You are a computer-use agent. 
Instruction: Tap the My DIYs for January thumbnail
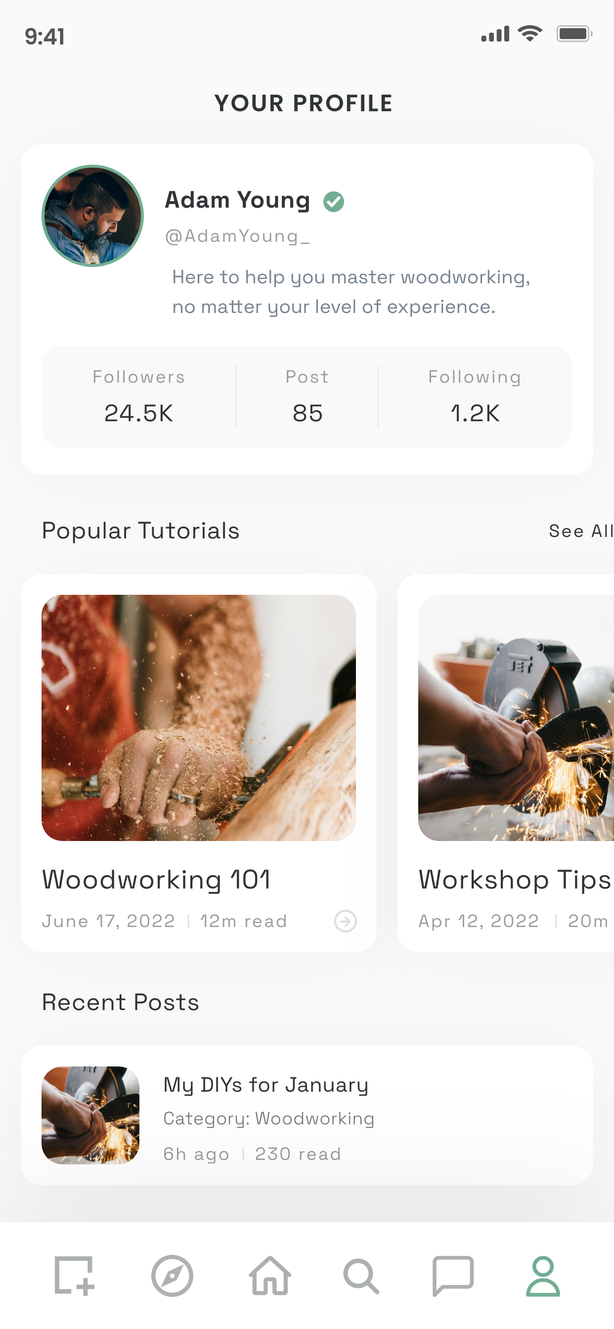[x=90, y=1115]
